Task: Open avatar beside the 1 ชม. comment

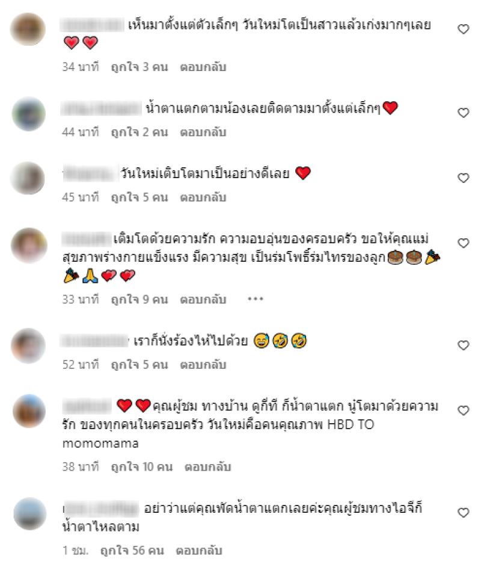Action: click(30, 513)
